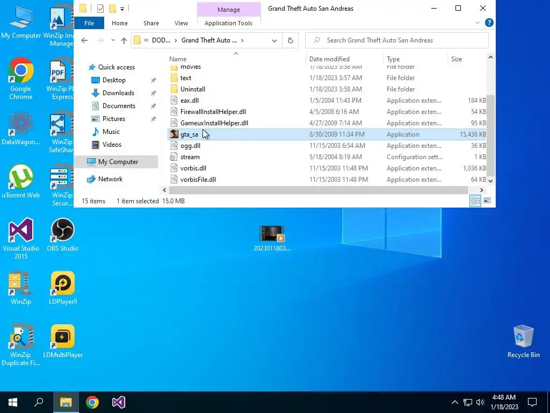Expand the ribbon with chevron
Viewport: 550px width, 413px height.
tap(477, 23)
